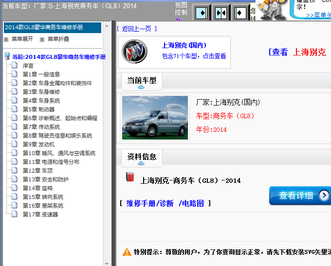Click the page icon next to 第17章 变速器
Screen dimensions: 331x266
click(14, 214)
